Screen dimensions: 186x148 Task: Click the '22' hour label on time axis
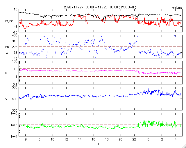click(134, 139)
